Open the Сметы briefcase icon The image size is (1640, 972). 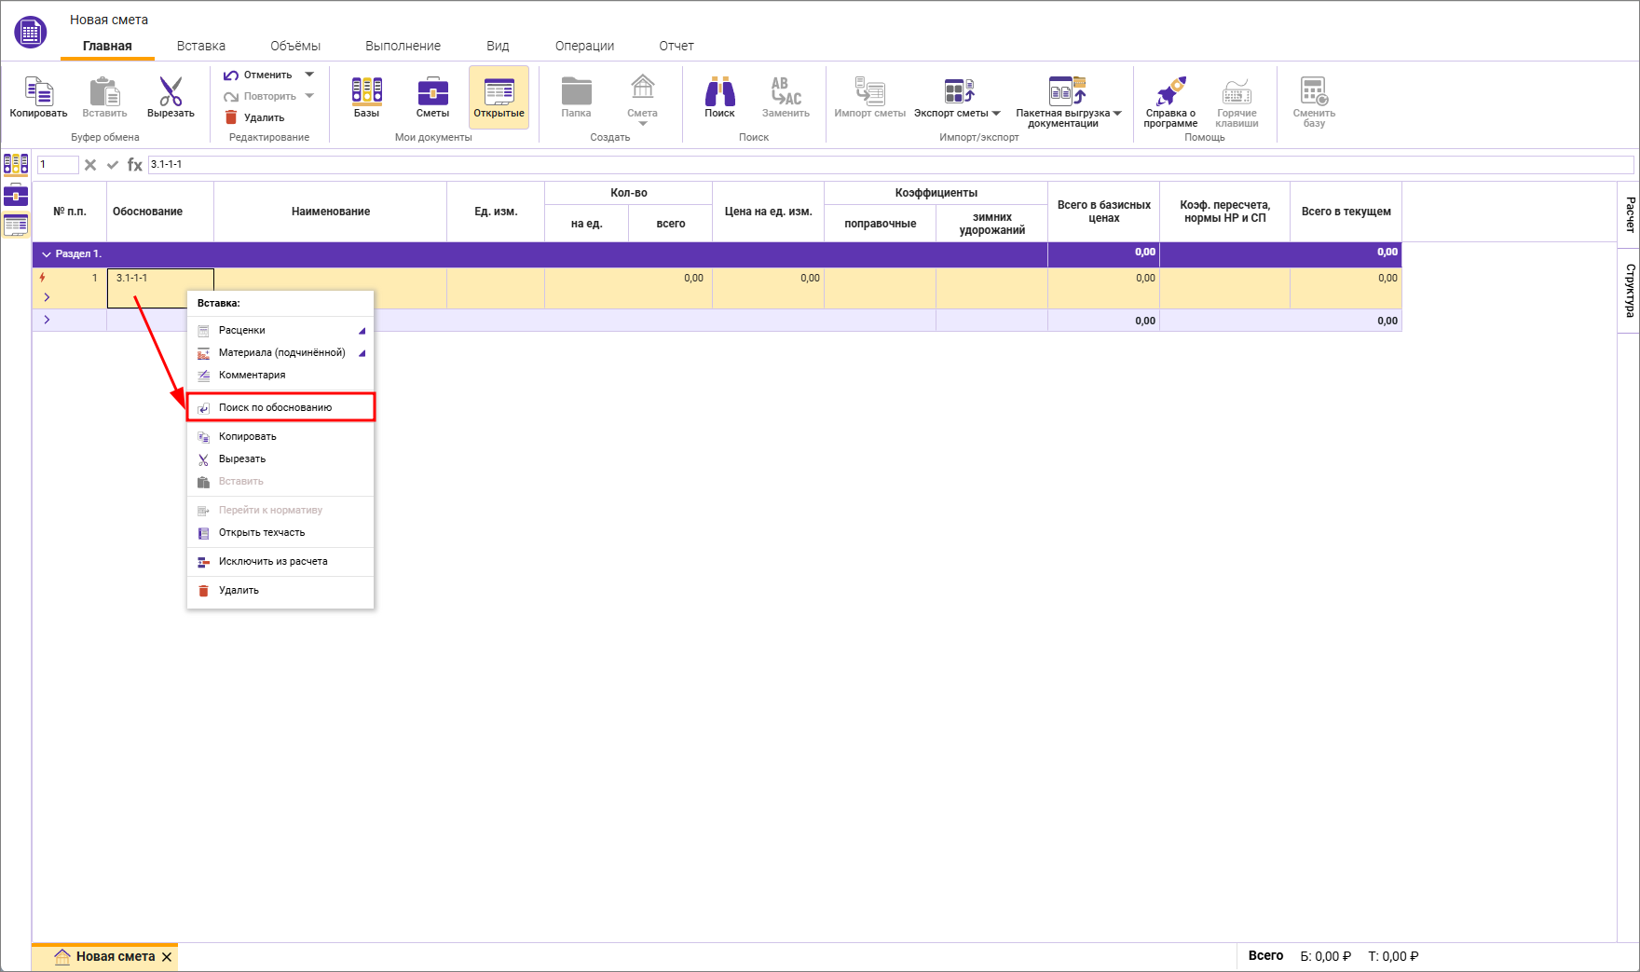point(432,93)
